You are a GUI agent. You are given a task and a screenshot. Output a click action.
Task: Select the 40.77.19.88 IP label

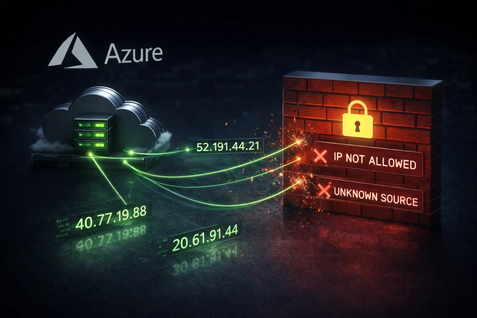(x=111, y=218)
